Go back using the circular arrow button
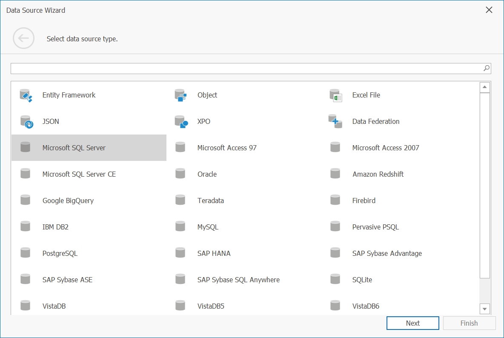 [23, 38]
